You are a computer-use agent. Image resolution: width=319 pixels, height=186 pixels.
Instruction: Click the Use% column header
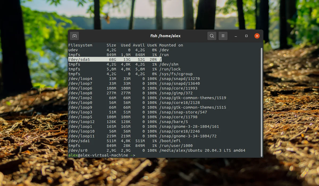pyautogui.click(x=152, y=45)
